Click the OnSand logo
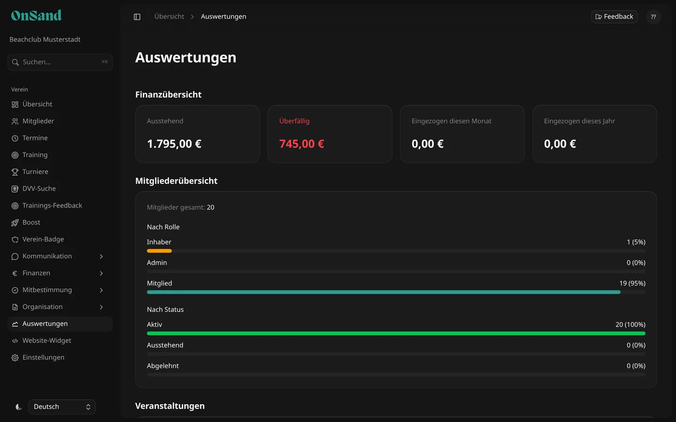 [36, 15]
